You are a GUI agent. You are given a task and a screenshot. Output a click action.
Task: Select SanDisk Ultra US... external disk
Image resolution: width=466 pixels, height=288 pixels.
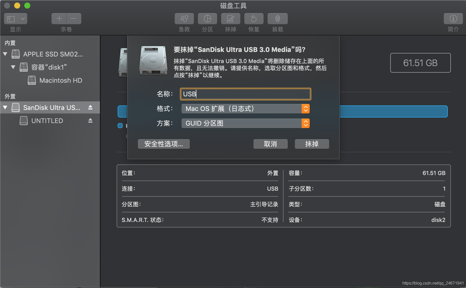[50, 107]
